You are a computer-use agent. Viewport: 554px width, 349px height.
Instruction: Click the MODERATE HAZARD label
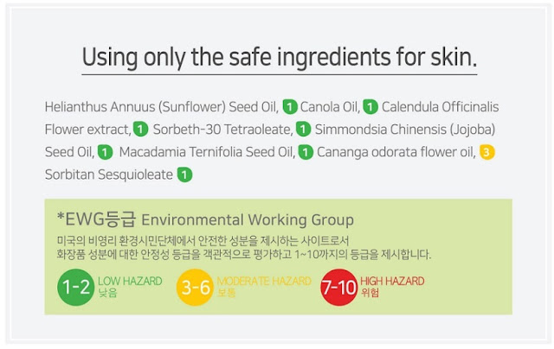[x=264, y=281]
